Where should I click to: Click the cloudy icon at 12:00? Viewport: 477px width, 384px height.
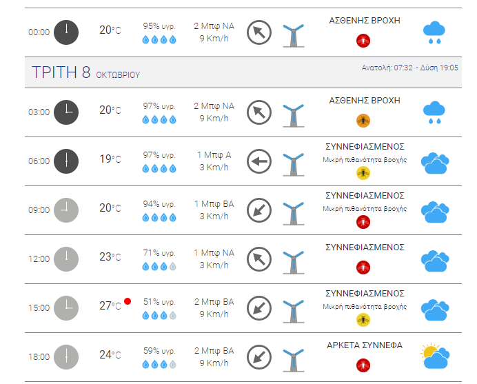click(435, 261)
